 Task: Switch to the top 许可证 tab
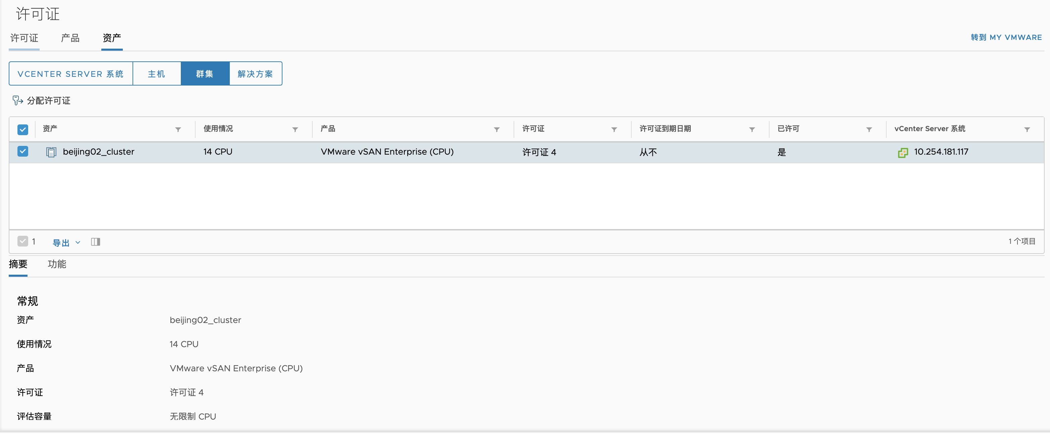tap(24, 38)
